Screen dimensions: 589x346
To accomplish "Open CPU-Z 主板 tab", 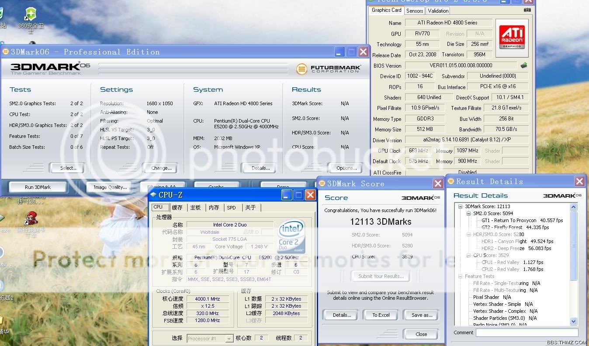I will pyautogui.click(x=195, y=208).
